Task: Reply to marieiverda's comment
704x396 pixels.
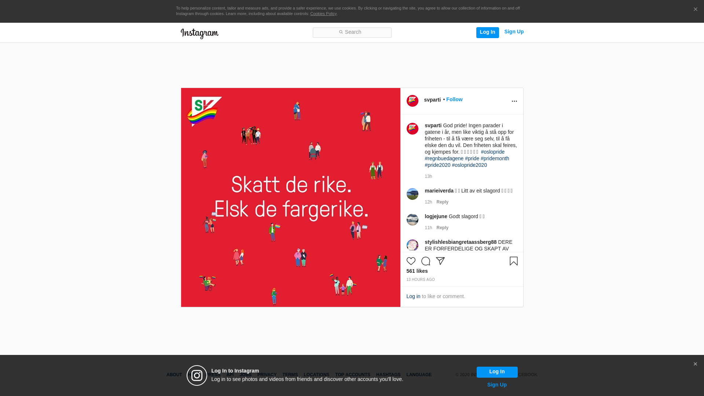Action: click(x=442, y=202)
